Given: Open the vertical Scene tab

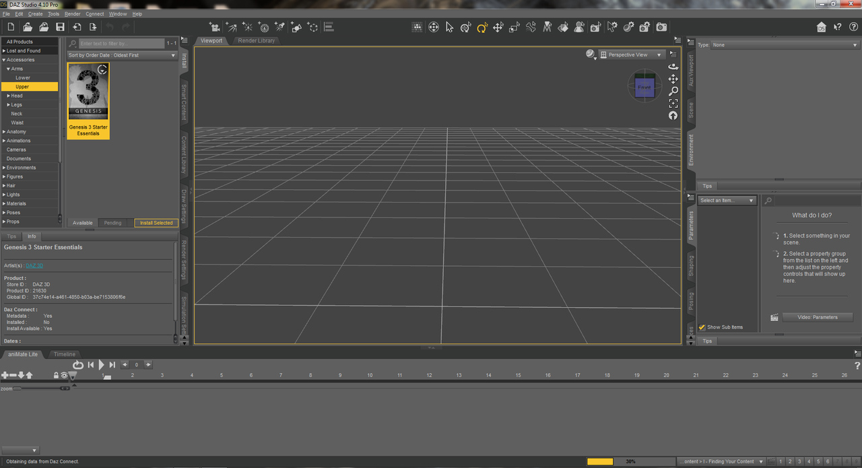Looking at the screenshot, I should [690, 110].
